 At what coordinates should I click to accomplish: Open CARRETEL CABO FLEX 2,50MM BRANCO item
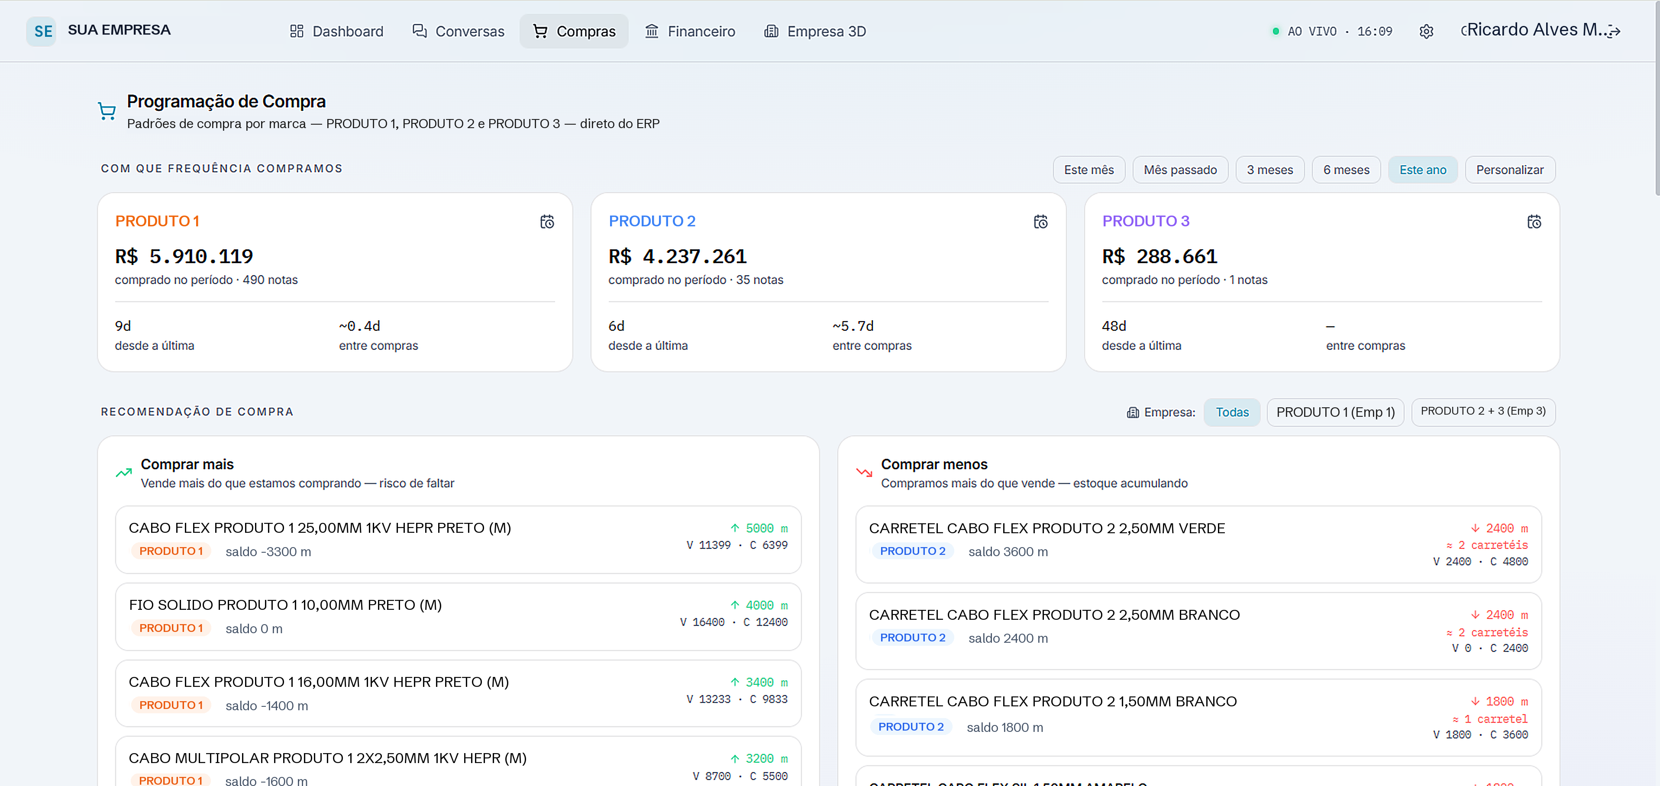[x=1198, y=631]
